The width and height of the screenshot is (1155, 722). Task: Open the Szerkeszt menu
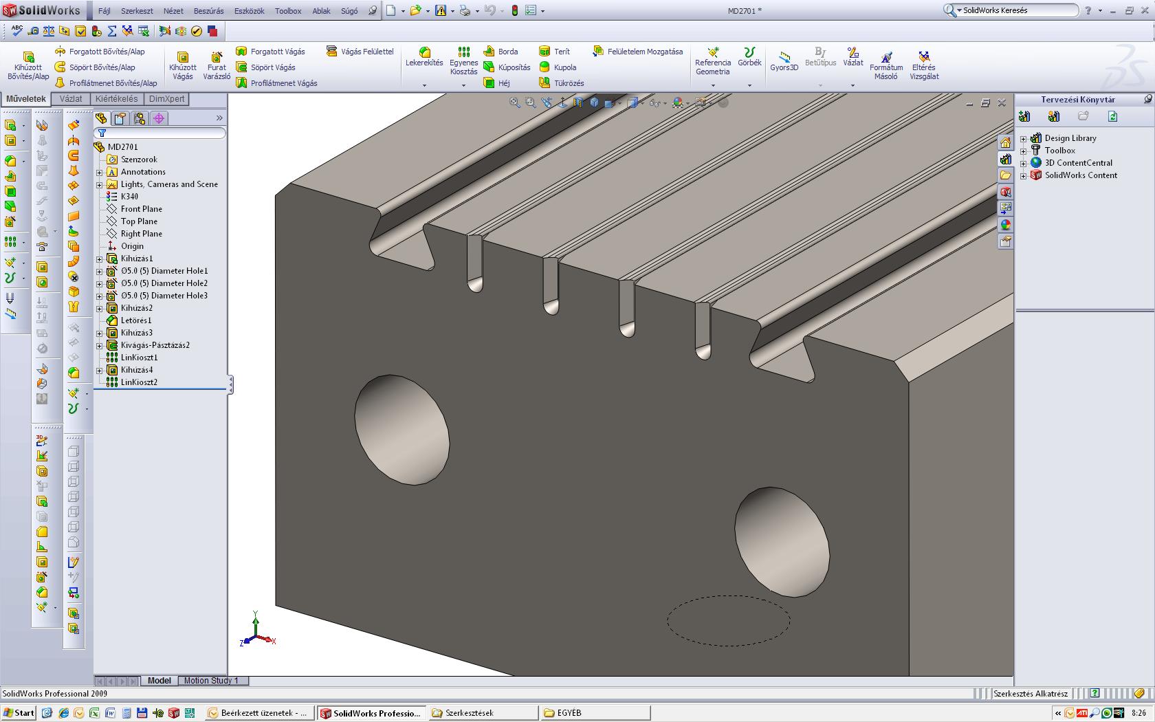[x=137, y=11]
